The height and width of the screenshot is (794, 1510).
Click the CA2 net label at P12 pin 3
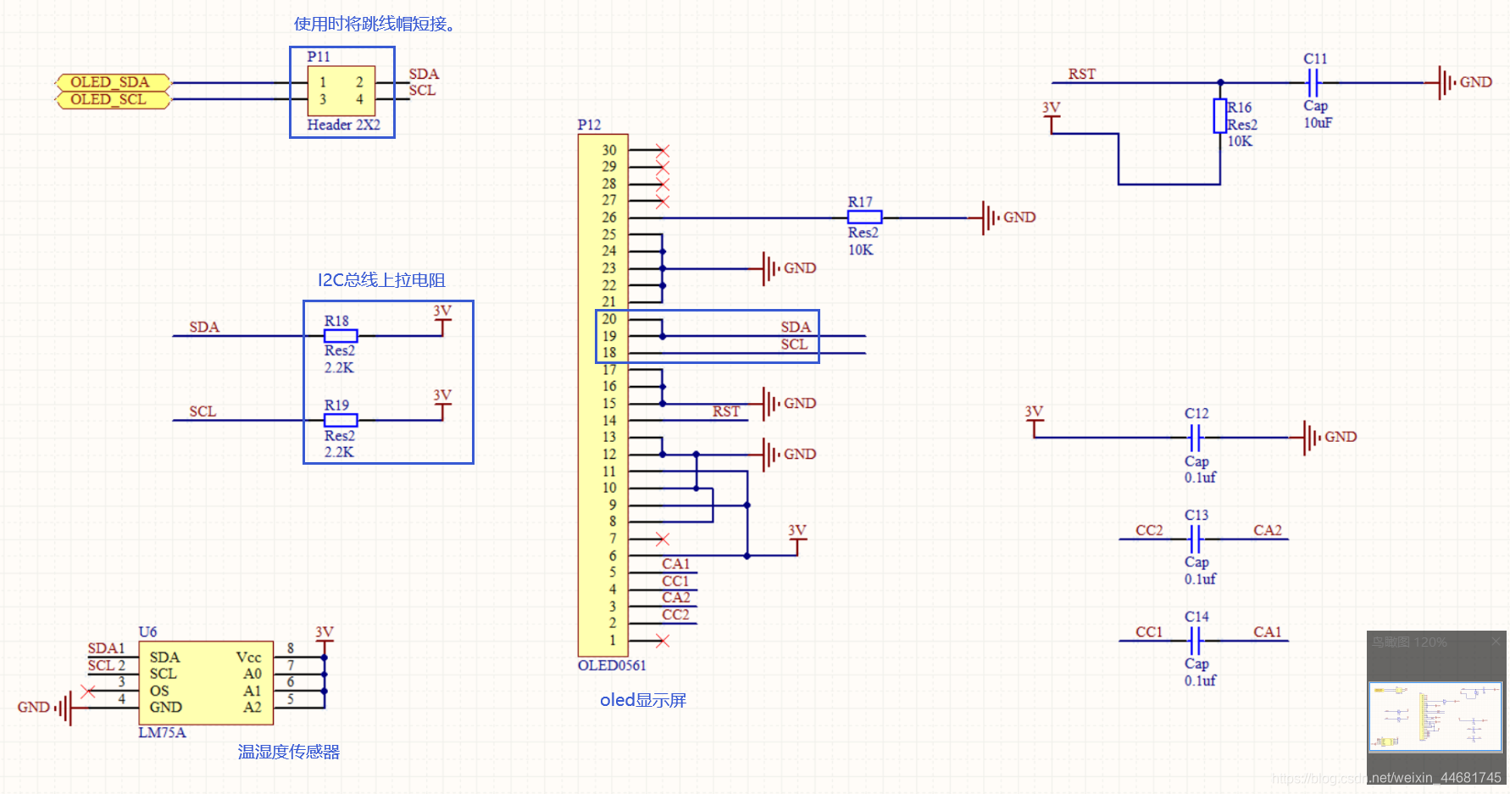(x=675, y=598)
